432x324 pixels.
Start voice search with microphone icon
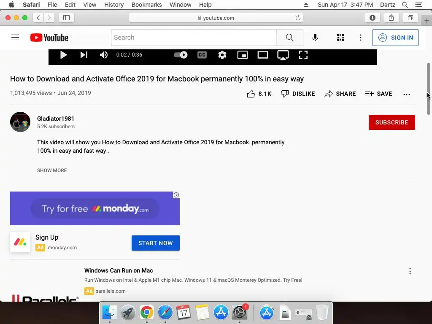[x=315, y=38]
